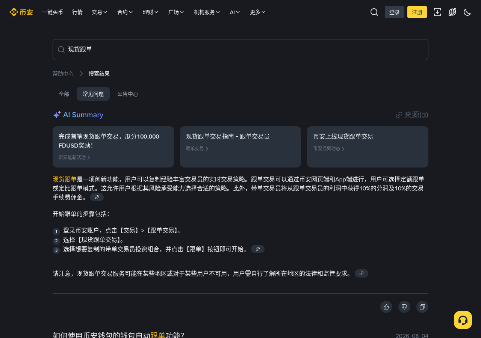Open 行情 in the navigation
Image resolution: width=481 pixels, height=338 pixels.
77,12
